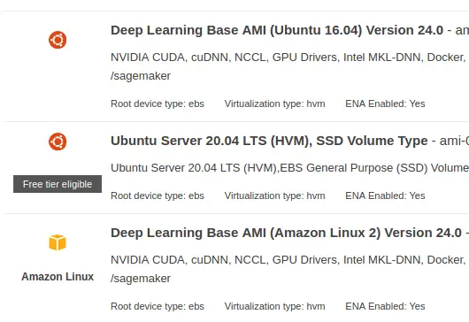469x322 pixels.
Task: Click the EBS General Purpose (SSD) description of Ubuntu Server 20.04
Action: 290,168
